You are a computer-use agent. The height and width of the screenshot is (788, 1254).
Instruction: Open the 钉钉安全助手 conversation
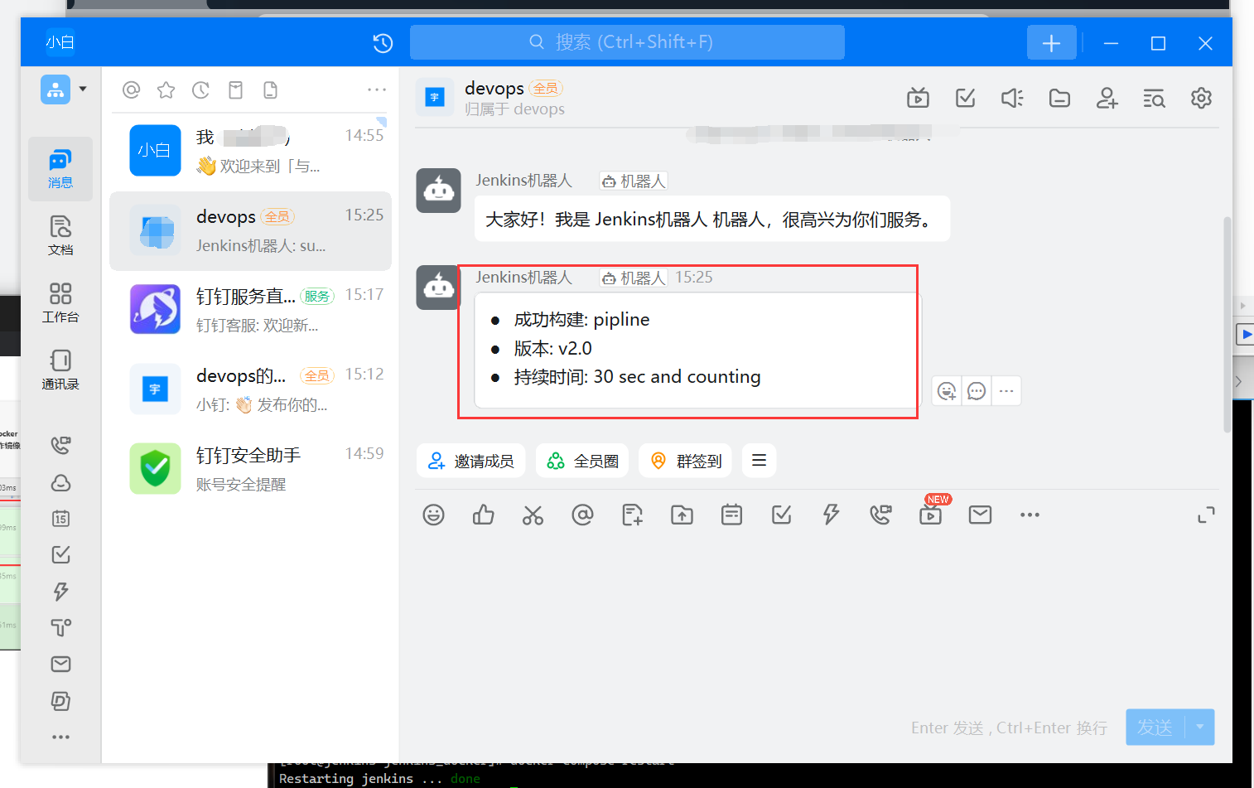pos(250,469)
